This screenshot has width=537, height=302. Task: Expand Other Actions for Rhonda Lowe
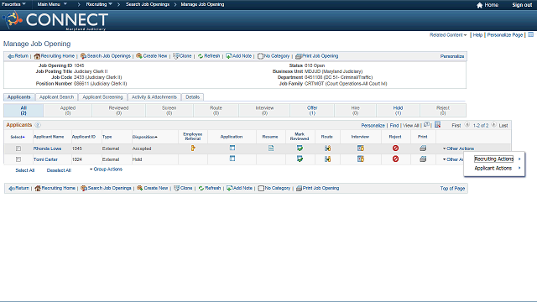tap(459, 148)
